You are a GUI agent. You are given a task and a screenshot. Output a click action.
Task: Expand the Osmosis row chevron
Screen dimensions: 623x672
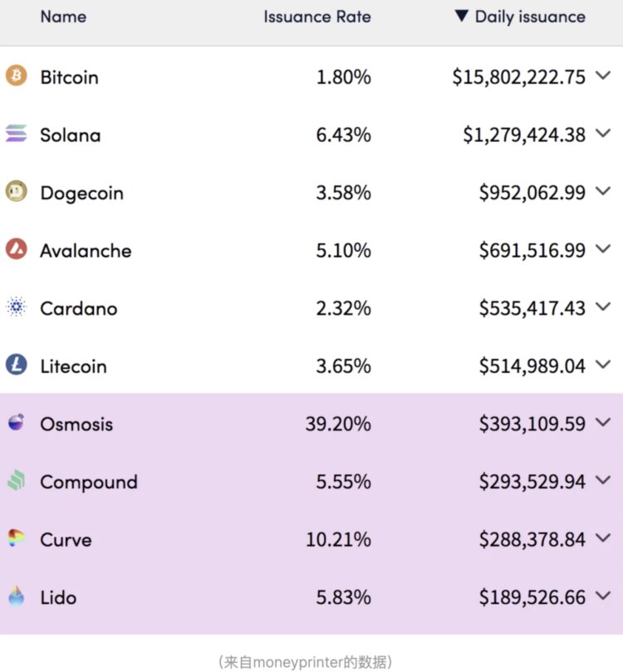[x=603, y=423]
